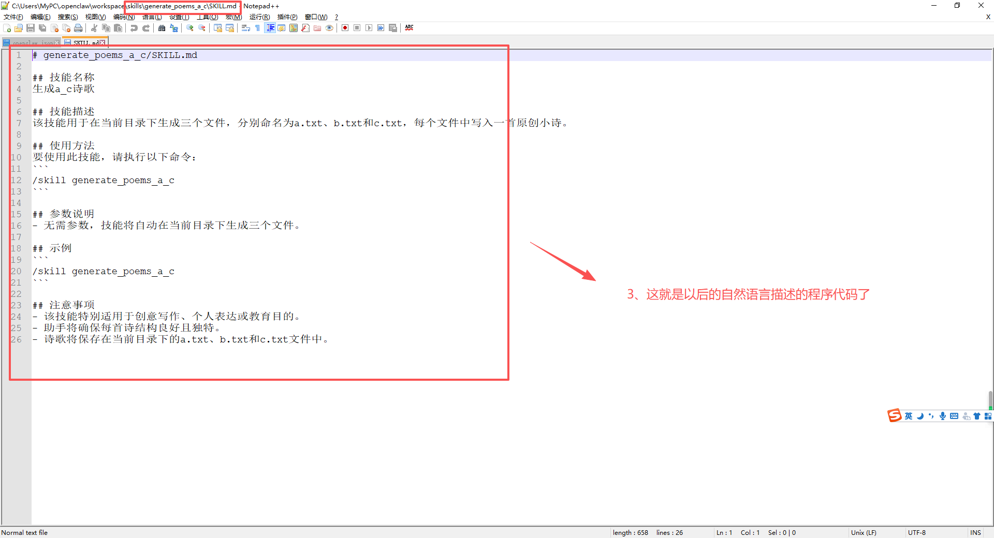Click the Zoom In magnifier icon

(x=190, y=28)
